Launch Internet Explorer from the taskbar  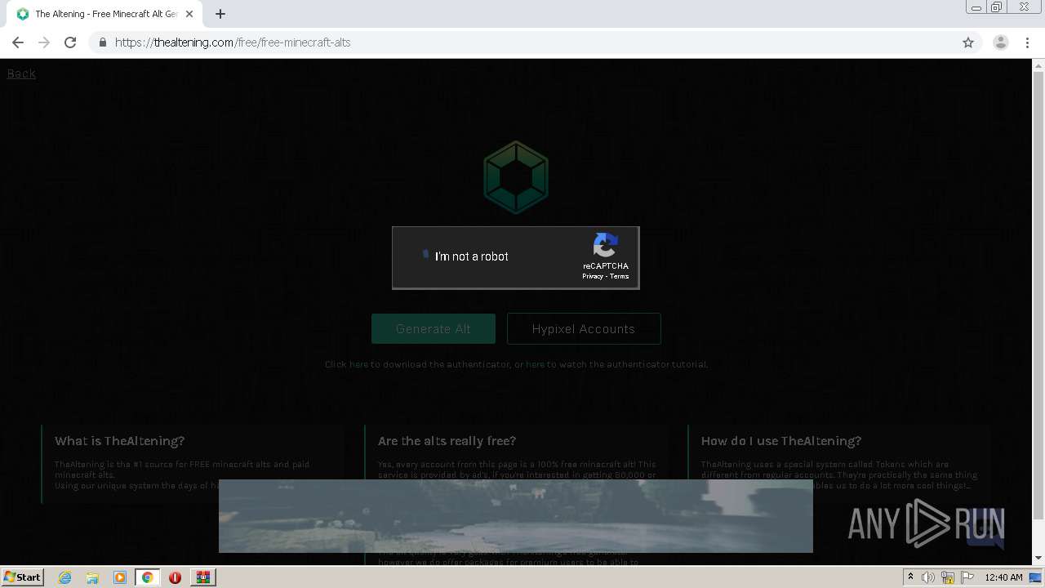[x=65, y=577]
